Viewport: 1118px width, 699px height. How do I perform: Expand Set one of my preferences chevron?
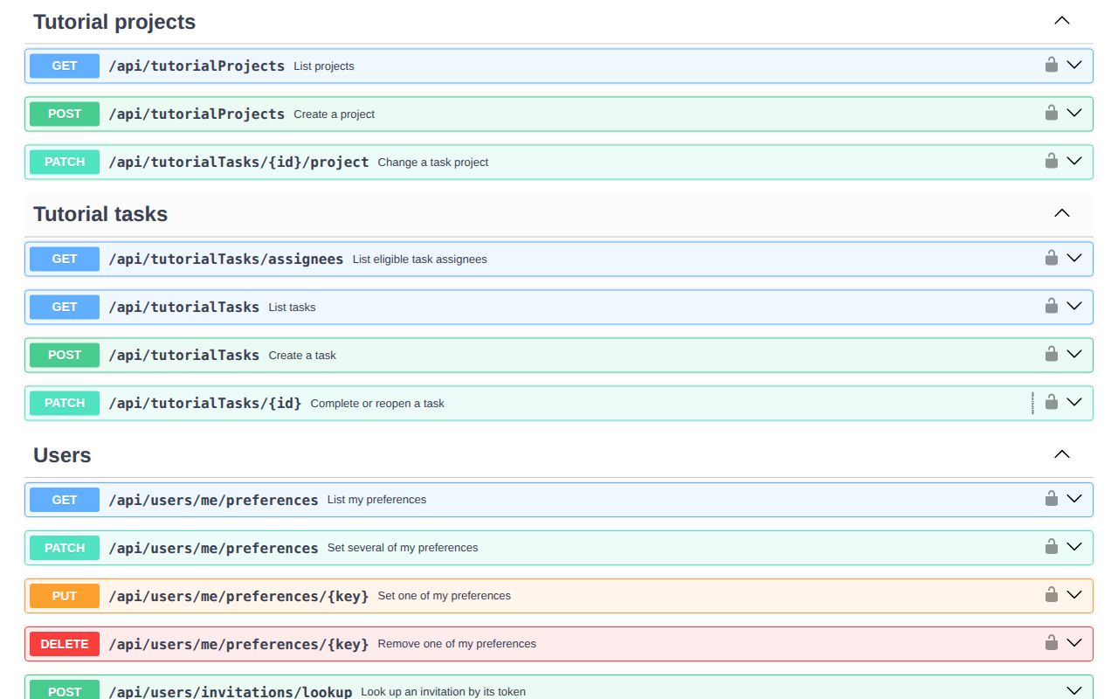[1074, 594]
